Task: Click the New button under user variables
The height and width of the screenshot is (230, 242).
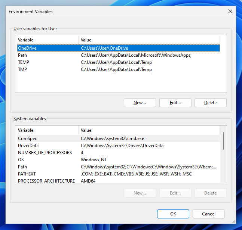Action: (x=140, y=103)
